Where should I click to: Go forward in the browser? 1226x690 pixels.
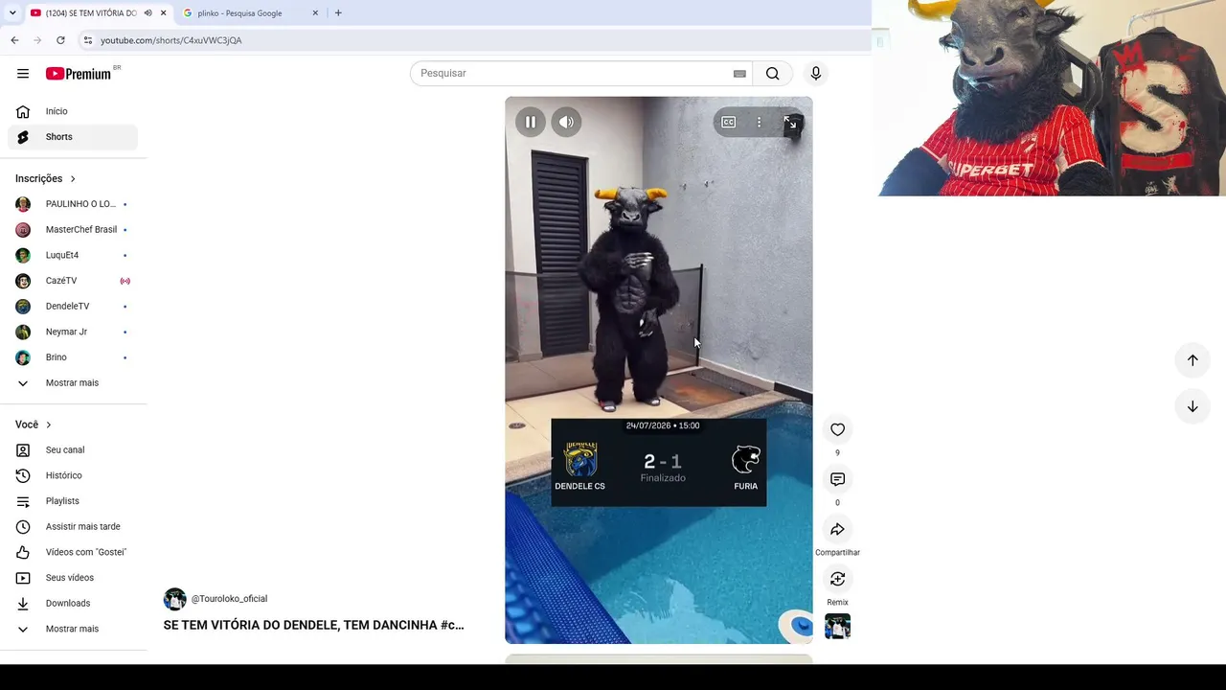click(x=37, y=40)
